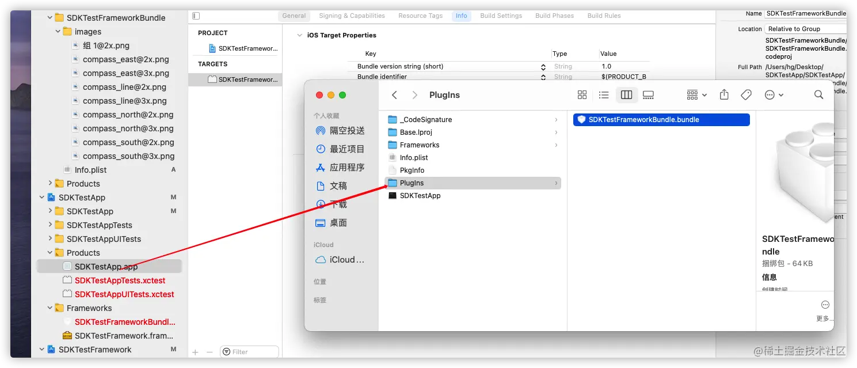Open Signing & Capabilities tab
Image resolution: width=857 pixels, height=368 pixels.
click(x=352, y=16)
